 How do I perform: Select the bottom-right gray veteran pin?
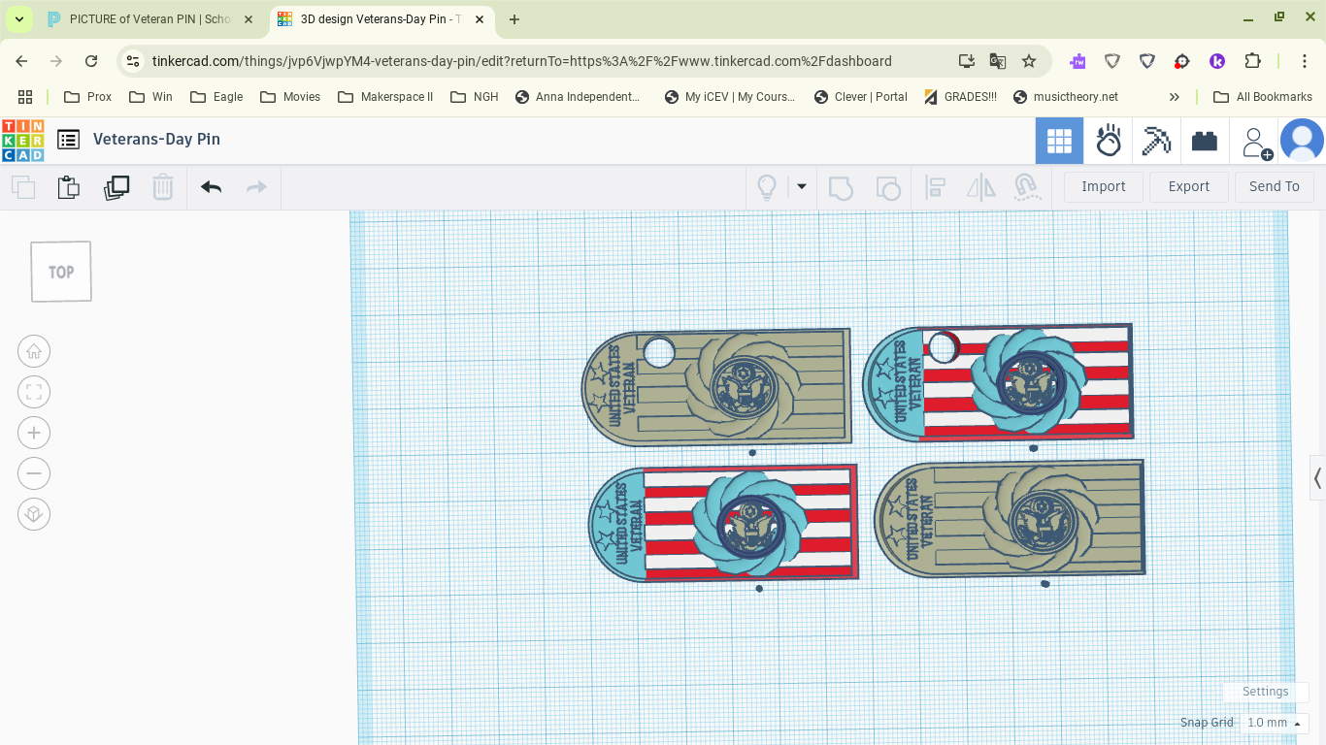1010,519
